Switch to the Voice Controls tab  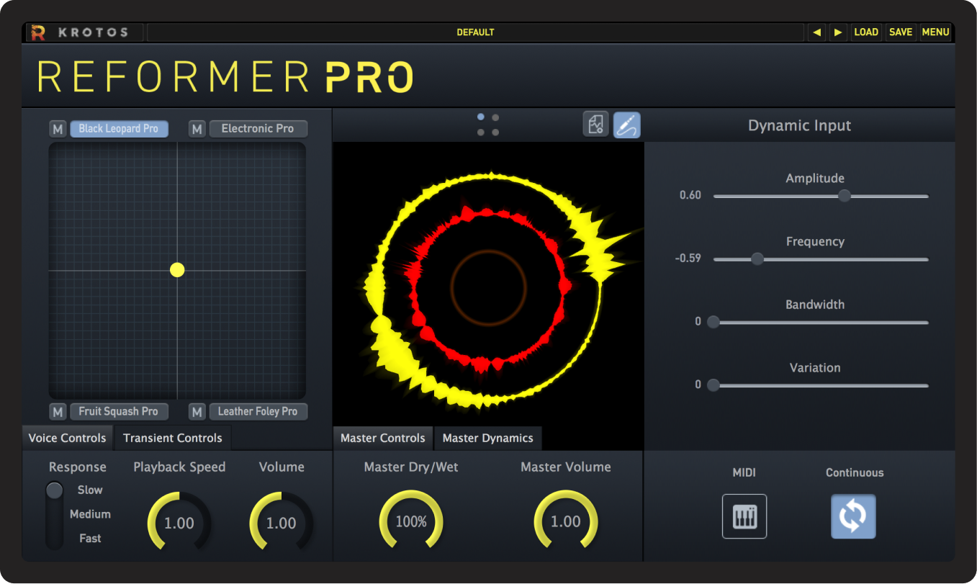coord(68,438)
